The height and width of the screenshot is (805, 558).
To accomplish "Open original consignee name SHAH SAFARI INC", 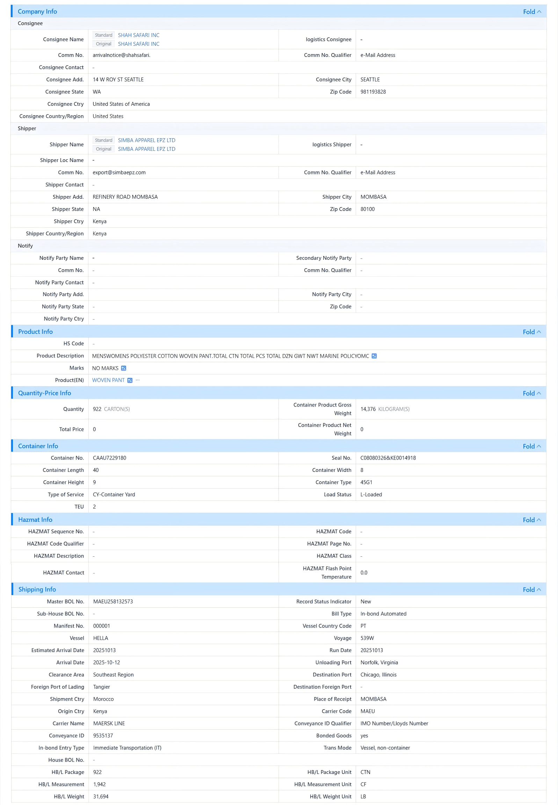I will point(138,44).
